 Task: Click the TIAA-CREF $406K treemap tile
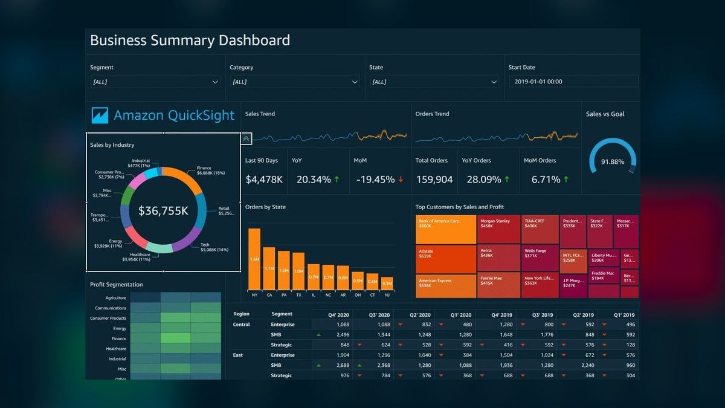[540, 229]
